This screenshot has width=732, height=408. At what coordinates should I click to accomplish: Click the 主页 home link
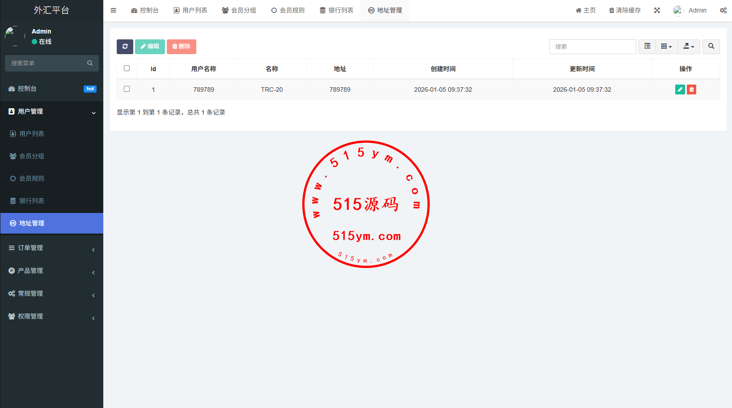[x=585, y=10]
